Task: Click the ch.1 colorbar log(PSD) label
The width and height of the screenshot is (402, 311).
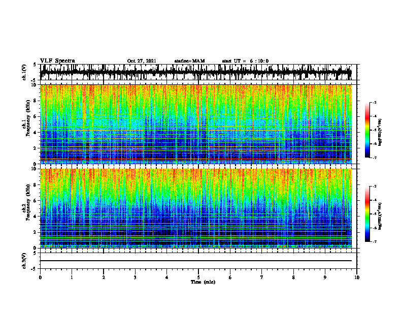Action: click(380, 133)
